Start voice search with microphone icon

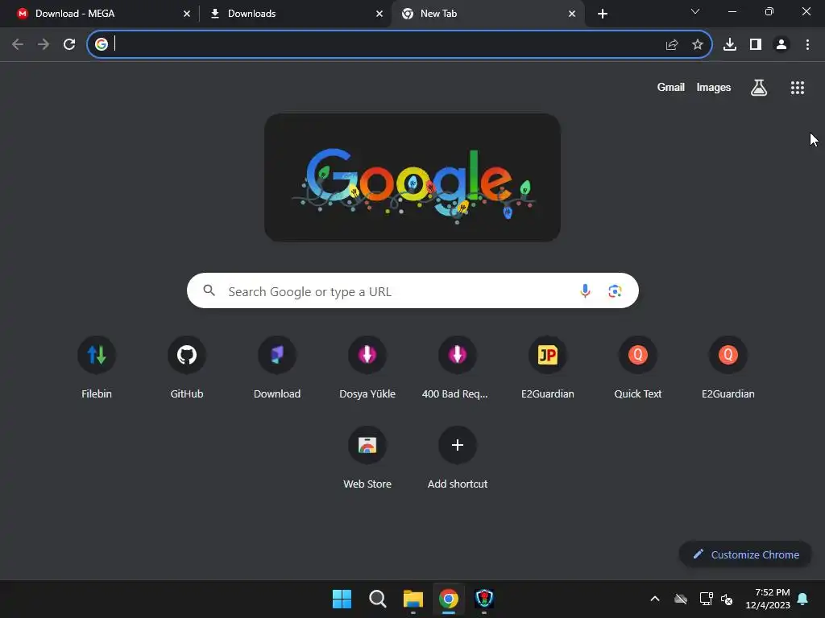(x=585, y=290)
